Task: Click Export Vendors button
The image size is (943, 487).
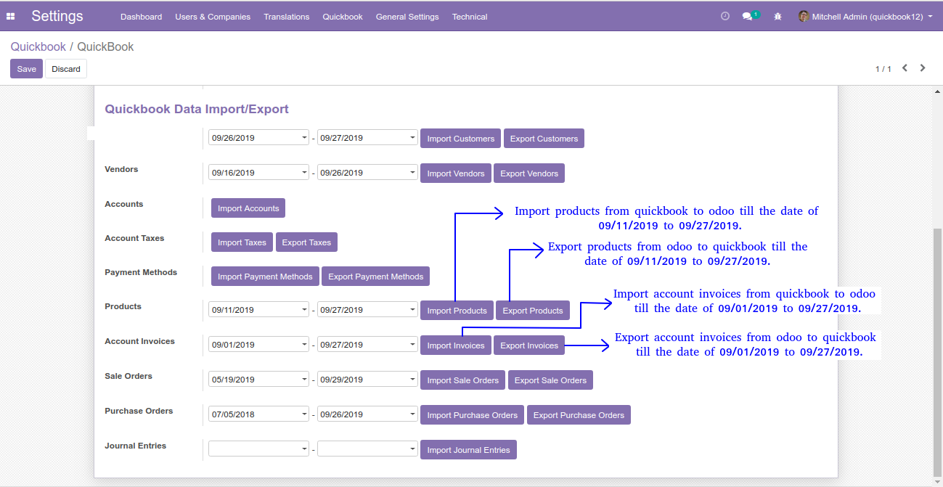Action: pos(528,173)
